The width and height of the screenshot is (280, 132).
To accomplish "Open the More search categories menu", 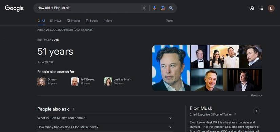I will tap(108, 21).
